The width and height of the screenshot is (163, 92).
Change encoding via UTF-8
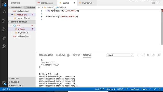[x=120, y=89]
